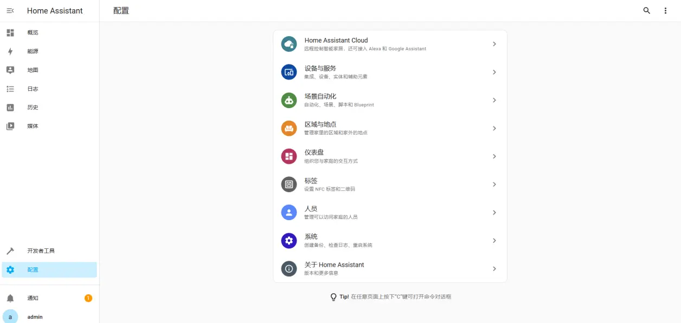Click the 系统 cog icon
This screenshot has width=681, height=323.
click(x=289, y=241)
